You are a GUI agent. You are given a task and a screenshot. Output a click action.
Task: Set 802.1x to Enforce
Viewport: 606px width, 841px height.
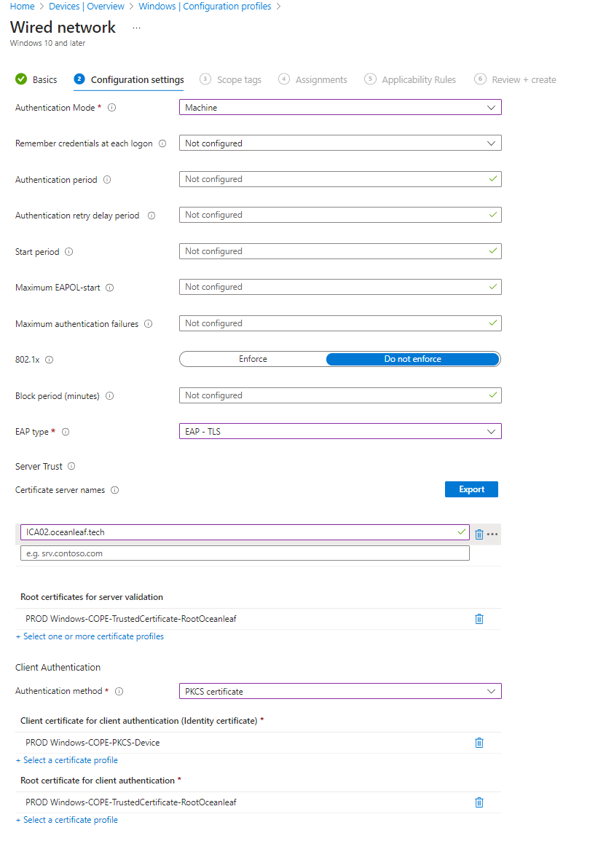point(253,359)
